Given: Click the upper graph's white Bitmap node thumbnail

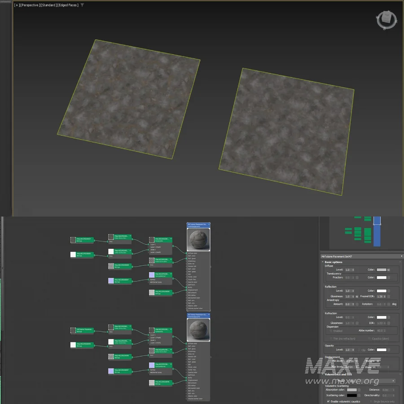Looking at the screenshot, I should coord(73,255).
